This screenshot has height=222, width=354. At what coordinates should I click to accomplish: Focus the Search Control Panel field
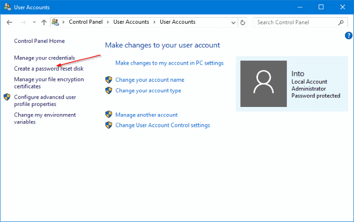pyautogui.click(x=296, y=22)
